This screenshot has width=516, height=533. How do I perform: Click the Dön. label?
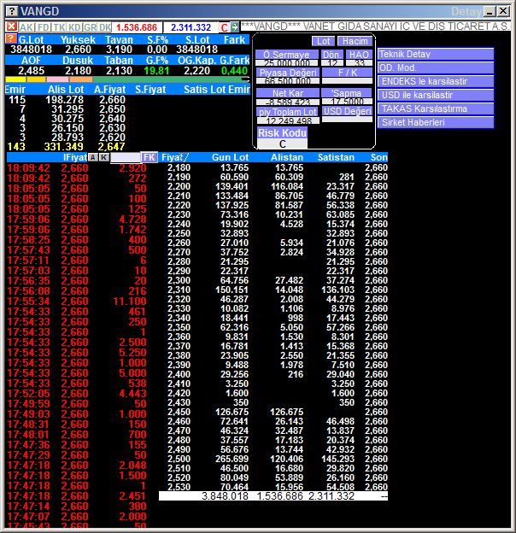click(331, 55)
